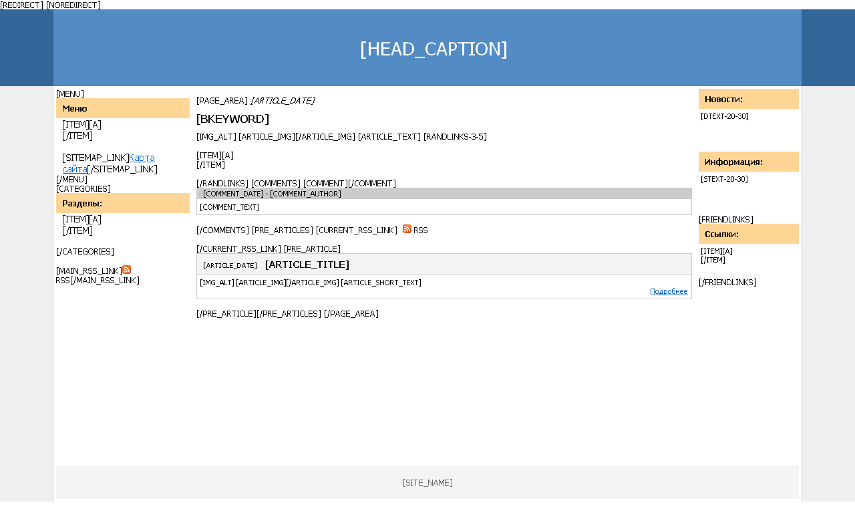
Task: Click the BKEYWORD heading
Action: click(x=232, y=119)
